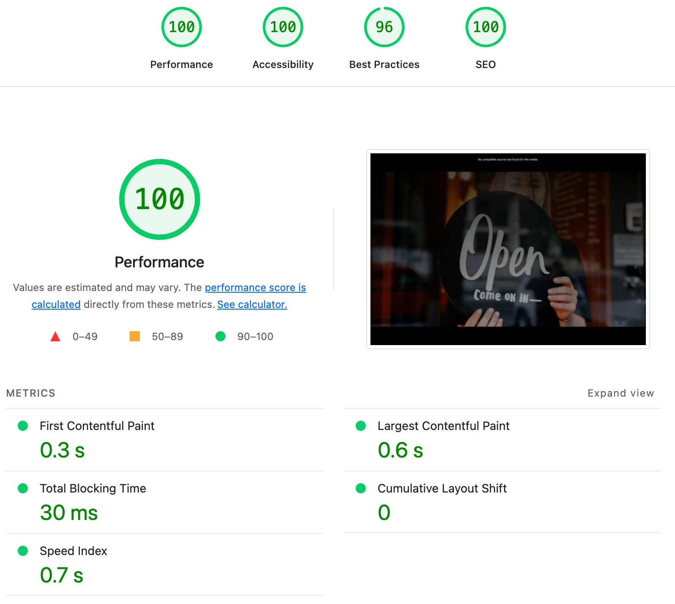675x604 pixels.
Task: Click the Accessibility score gauge showing 100
Action: click(x=283, y=27)
